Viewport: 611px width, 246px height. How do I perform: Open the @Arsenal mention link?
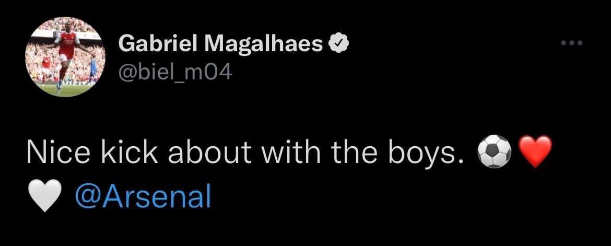[143, 197]
